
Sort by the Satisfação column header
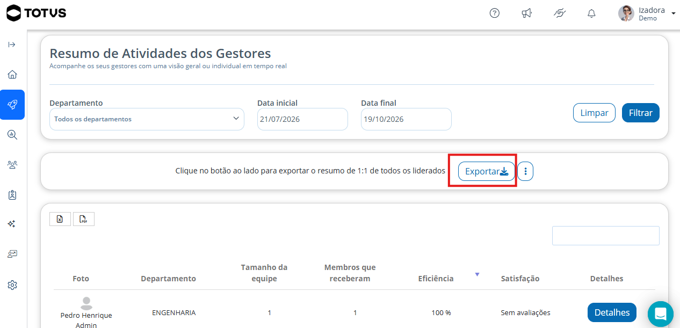(x=520, y=279)
